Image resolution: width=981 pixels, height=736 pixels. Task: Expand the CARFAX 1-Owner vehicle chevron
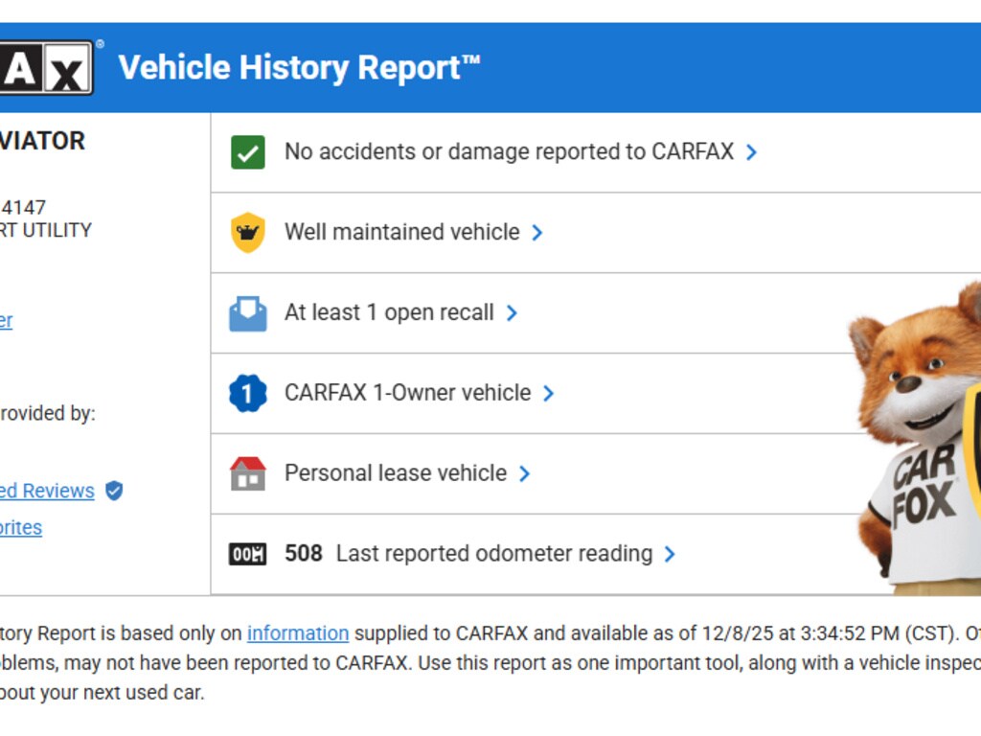pos(549,393)
